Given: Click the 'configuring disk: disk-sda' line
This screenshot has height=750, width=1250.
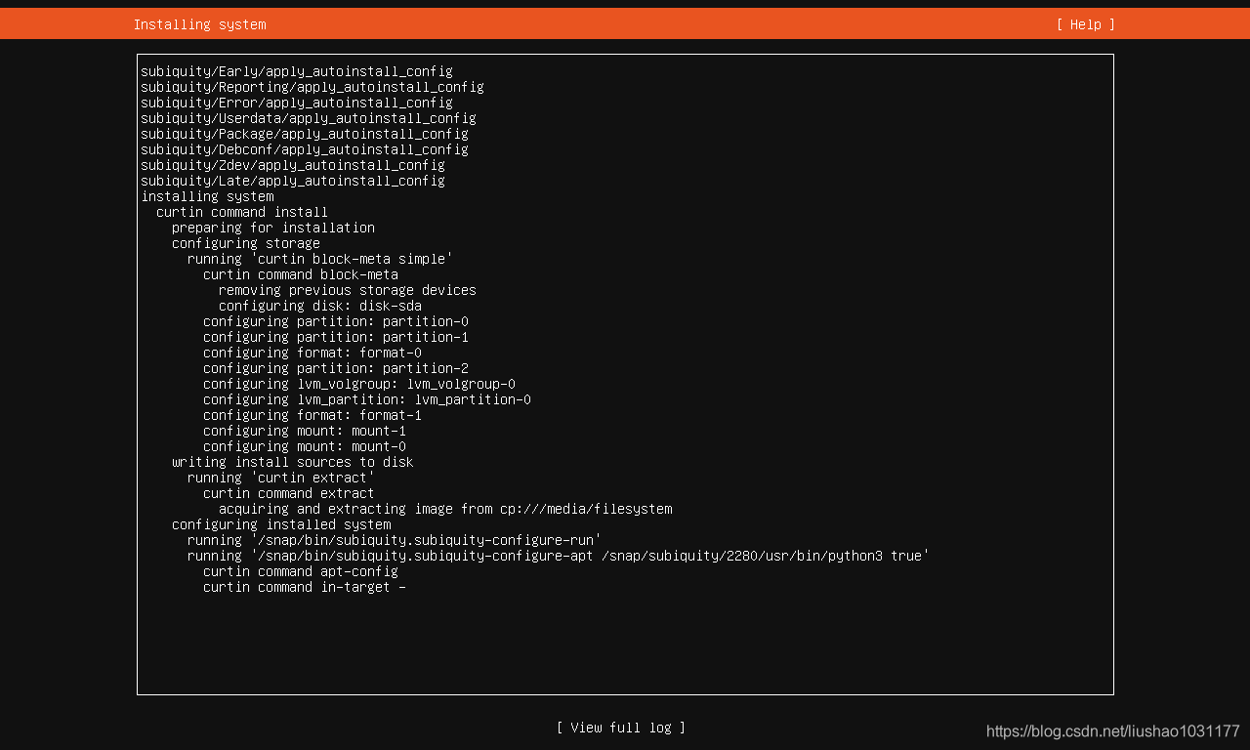Looking at the screenshot, I should 320,306.
